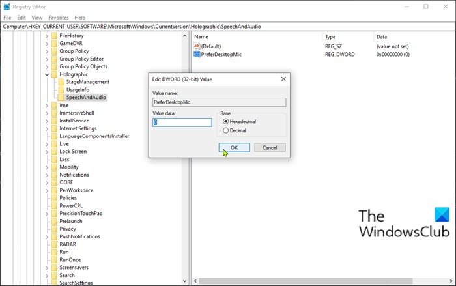Select the ime folder icon

(x=54, y=105)
